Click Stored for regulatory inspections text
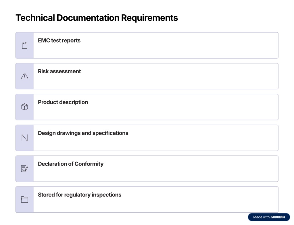The height and width of the screenshot is (225, 294). click(80, 195)
